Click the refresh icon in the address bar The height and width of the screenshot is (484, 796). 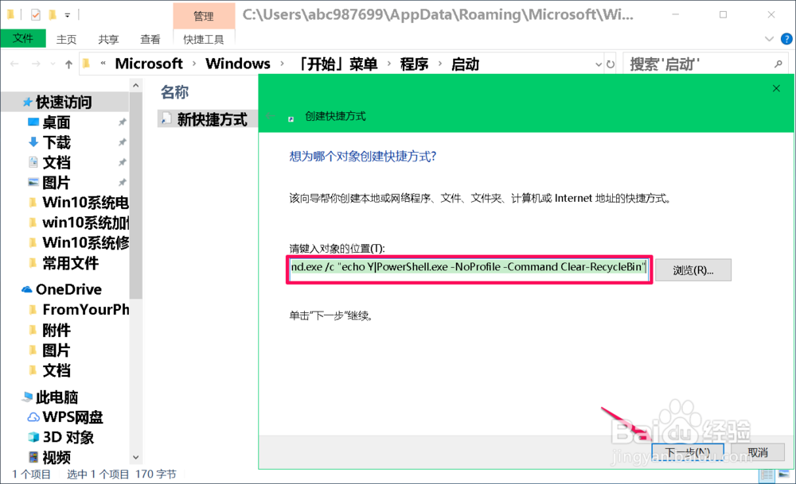(609, 63)
